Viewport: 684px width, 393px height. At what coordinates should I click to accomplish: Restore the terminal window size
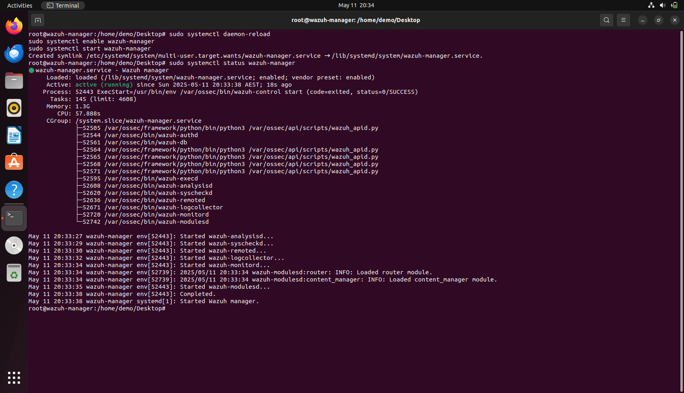coord(659,20)
